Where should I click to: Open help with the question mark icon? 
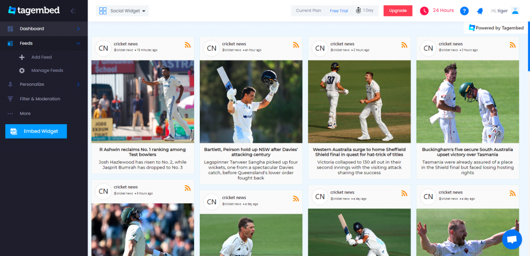[x=464, y=11]
